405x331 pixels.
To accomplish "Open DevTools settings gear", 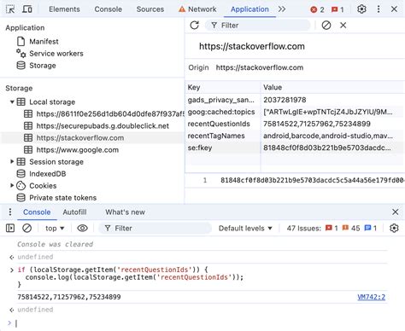I will (361, 9).
